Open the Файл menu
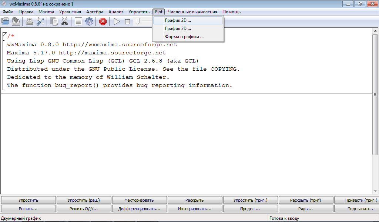 (x=8, y=12)
